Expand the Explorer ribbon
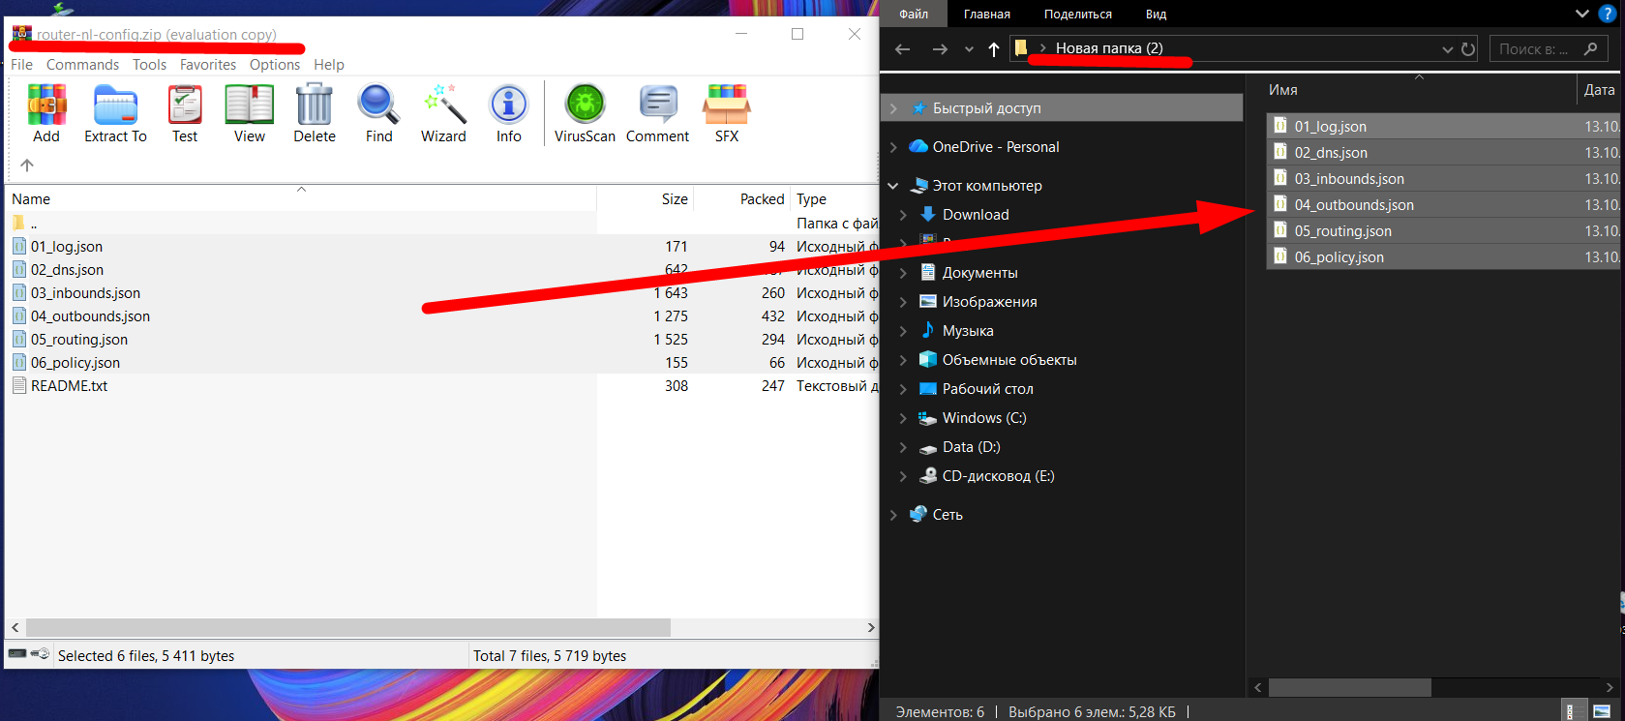This screenshot has width=1625, height=721. click(1582, 14)
